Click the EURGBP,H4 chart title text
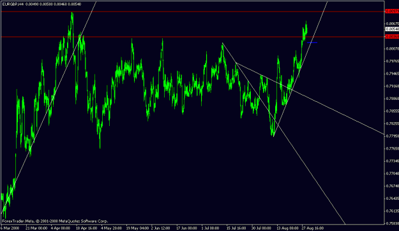The height and width of the screenshot is (231, 399). (13, 4)
